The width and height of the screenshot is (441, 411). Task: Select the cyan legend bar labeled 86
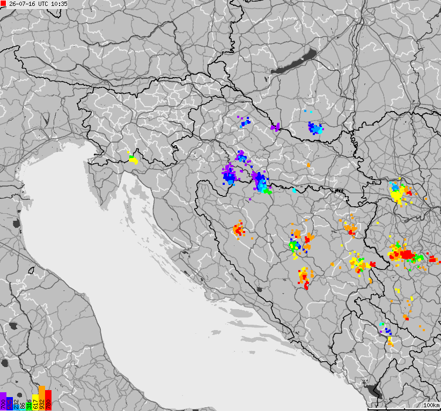(23, 409)
